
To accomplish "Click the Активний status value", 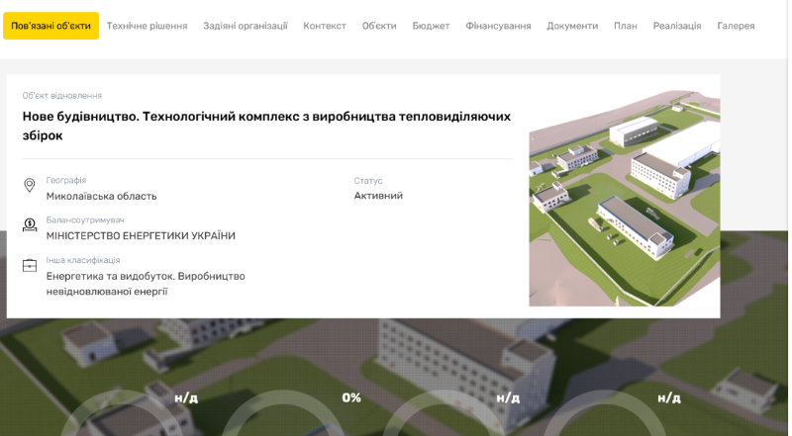I will click(378, 196).
